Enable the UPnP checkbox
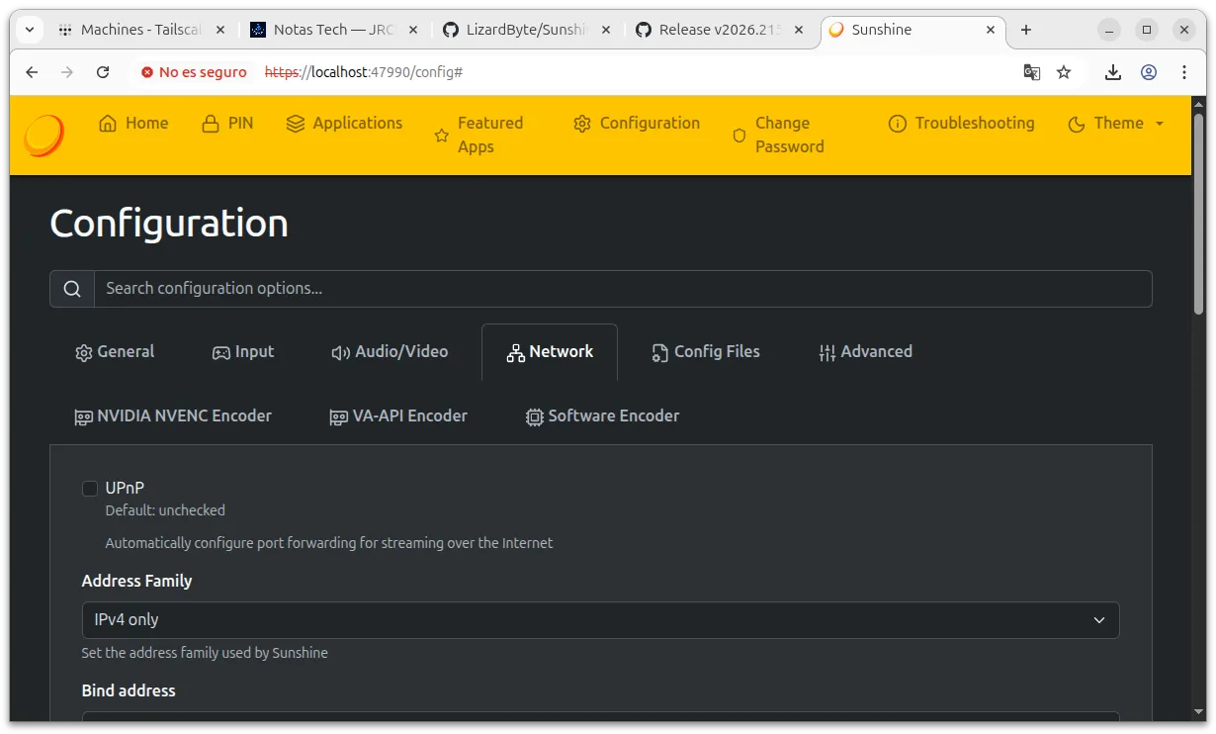This screenshot has width=1216, height=734. click(x=90, y=488)
